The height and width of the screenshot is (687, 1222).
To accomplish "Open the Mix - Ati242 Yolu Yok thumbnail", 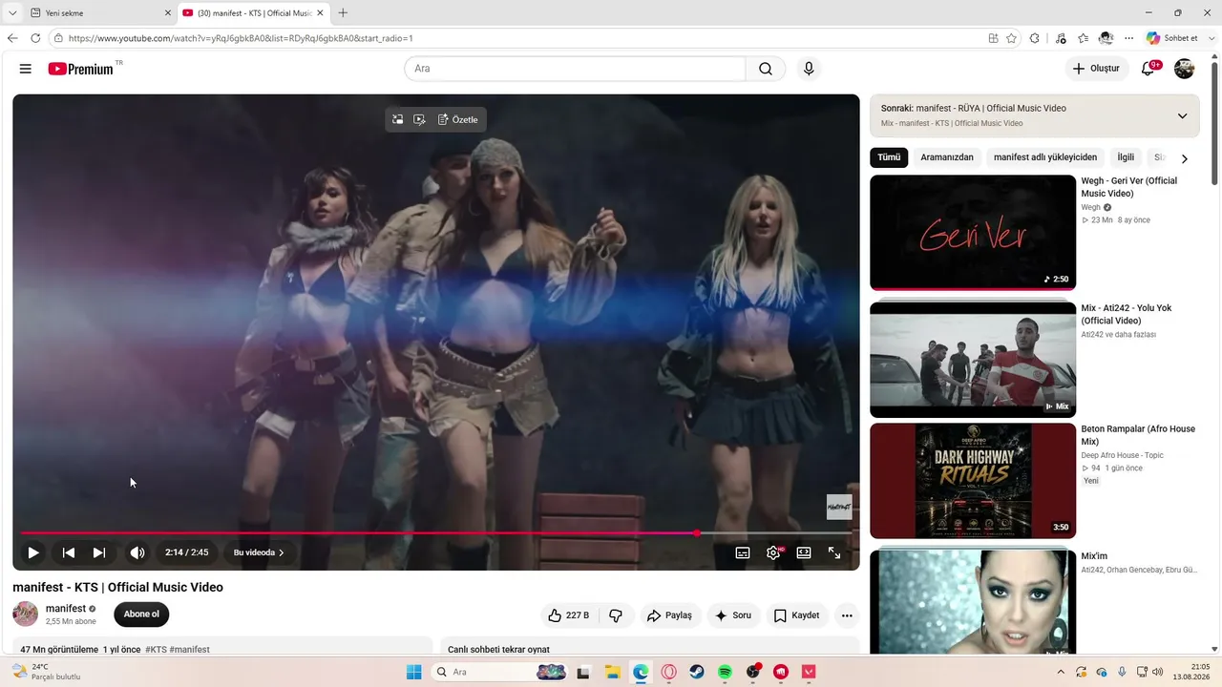I will [973, 360].
